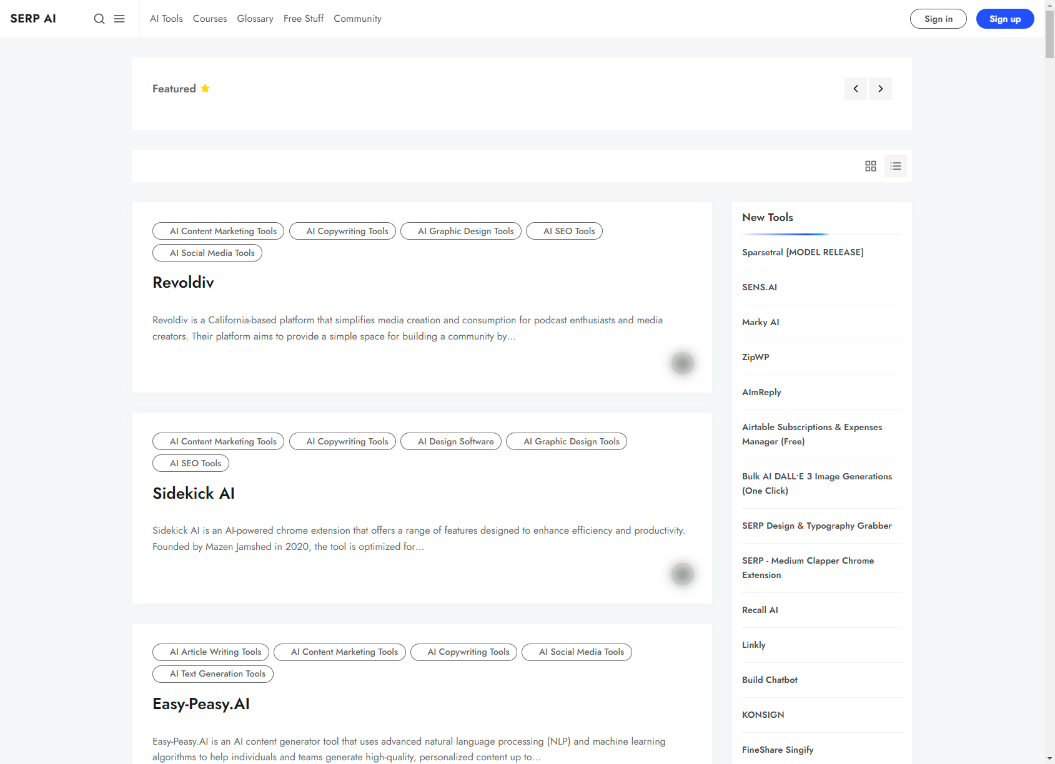Select Sidekick AI's AI Graphic Design Tools tag
The height and width of the screenshot is (764, 1055).
[x=567, y=441]
